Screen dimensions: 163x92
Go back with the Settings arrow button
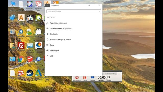tap(47, 5)
